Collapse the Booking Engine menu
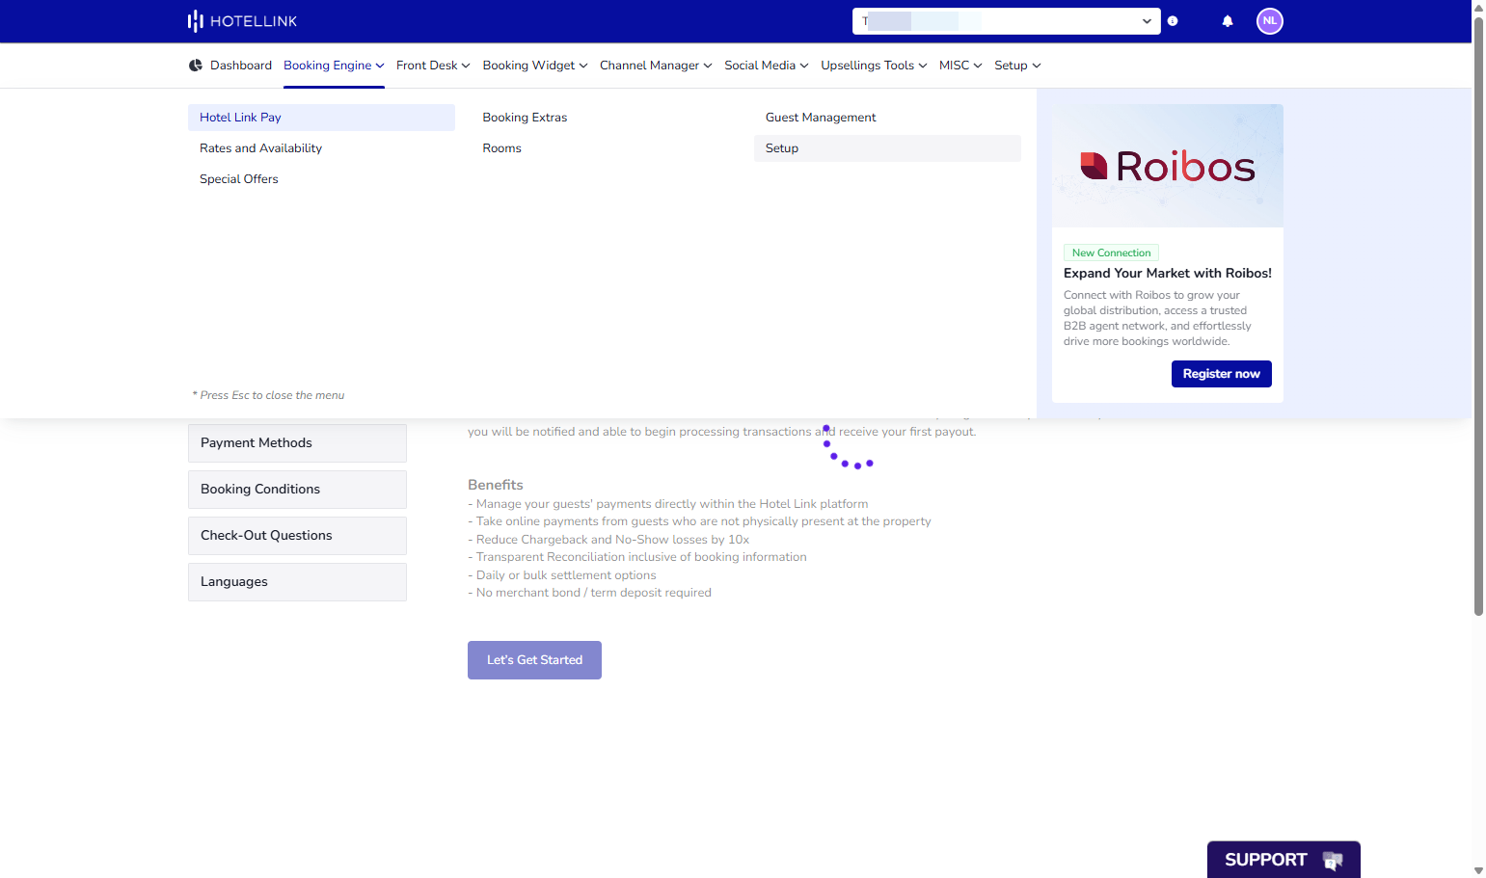The width and height of the screenshot is (1486, 878). [x=334, y=66]
